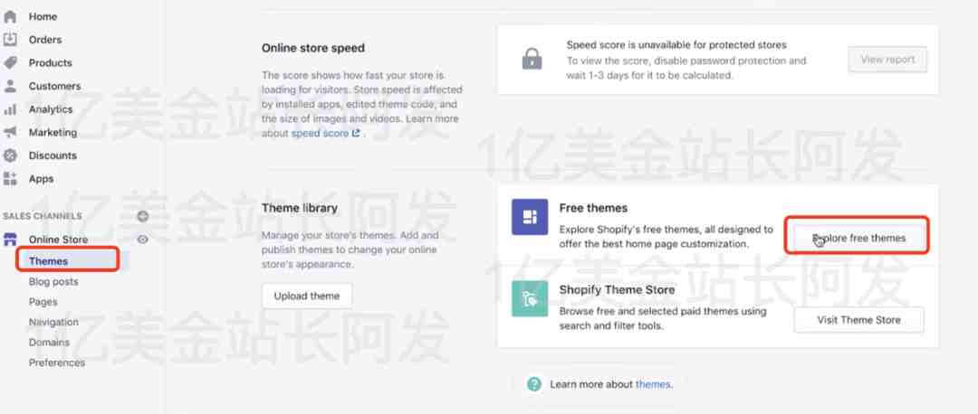Image resolution: width=978 pixels, height=414 pixels.
Task: Click the help question mark icon
Action: pos(534,384)
